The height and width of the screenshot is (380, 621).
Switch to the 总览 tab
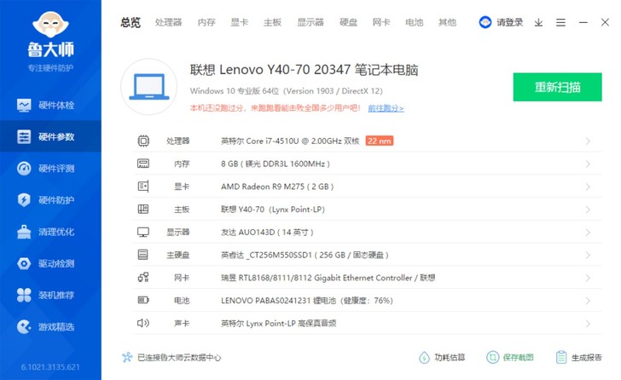[131, 22]
